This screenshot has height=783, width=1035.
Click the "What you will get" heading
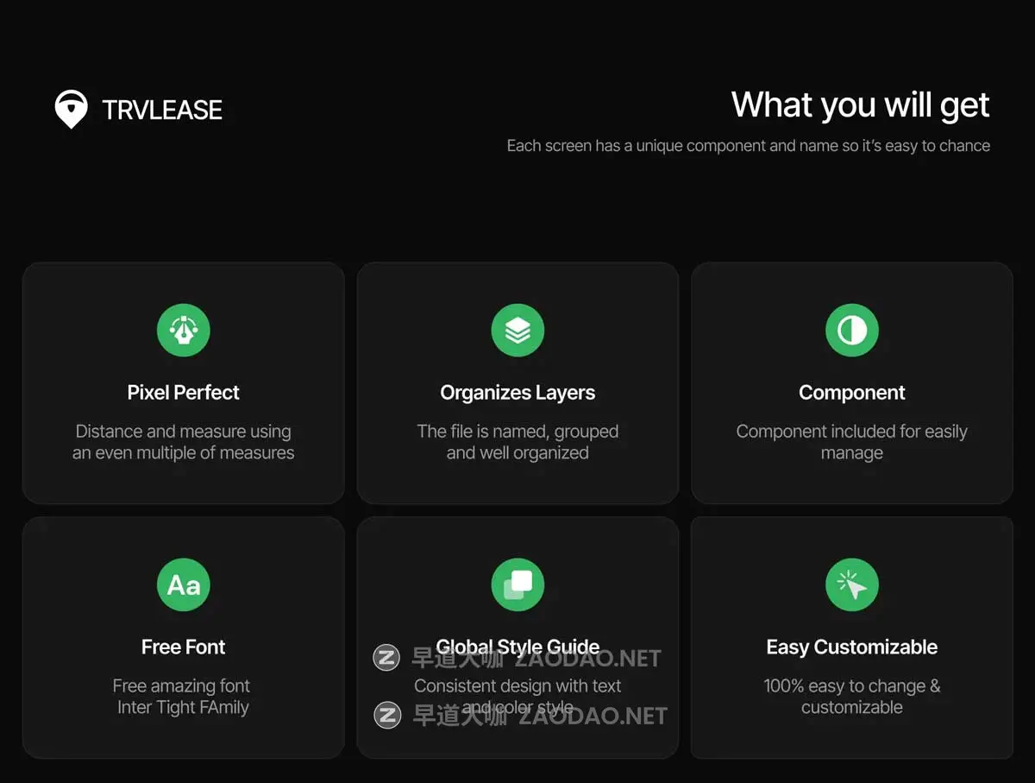(x=860, y=105)
